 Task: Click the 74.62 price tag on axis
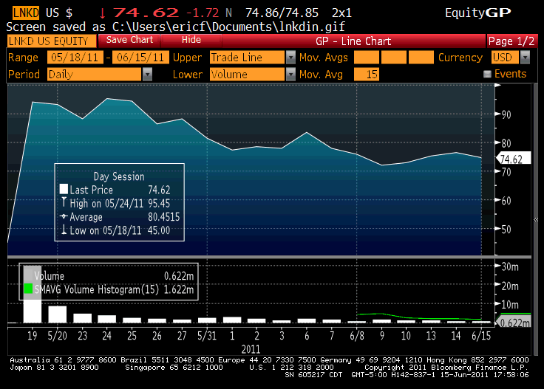click(x=514, y=159)
